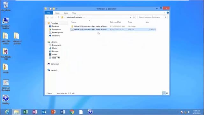Launch Outlook from the taskbar
The width and height of the screenshot is (204, 115).
44,112
